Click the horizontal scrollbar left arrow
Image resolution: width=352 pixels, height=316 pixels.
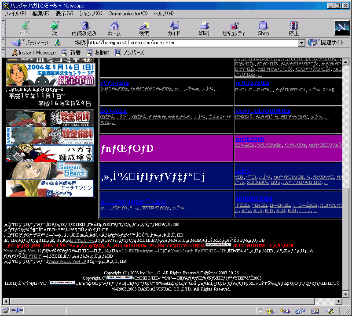(x=6, y=302)
